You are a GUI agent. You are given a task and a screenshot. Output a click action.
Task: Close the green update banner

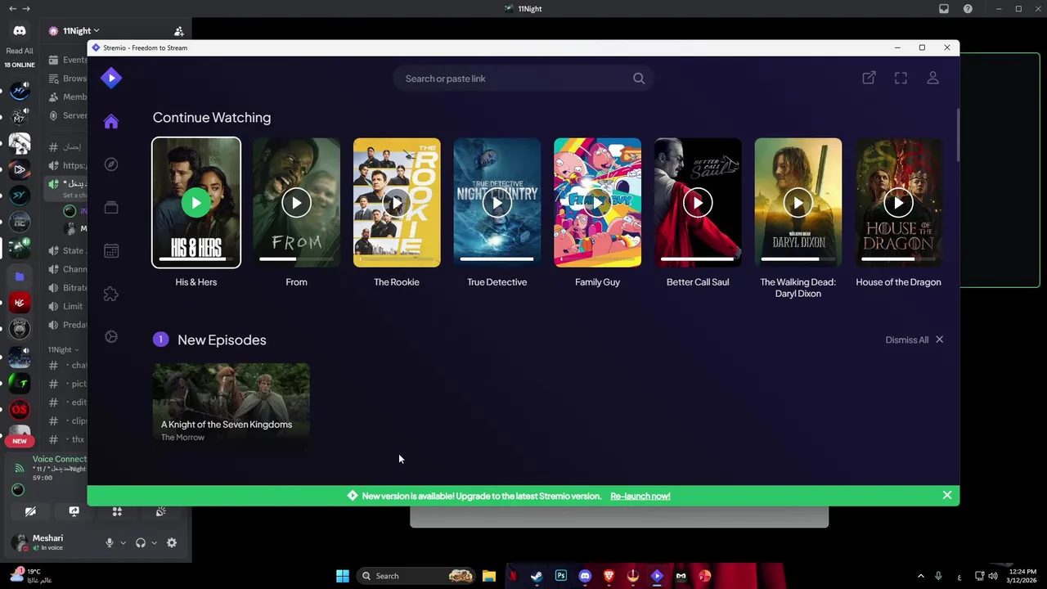pyautogui.click(x=947, y=495)
